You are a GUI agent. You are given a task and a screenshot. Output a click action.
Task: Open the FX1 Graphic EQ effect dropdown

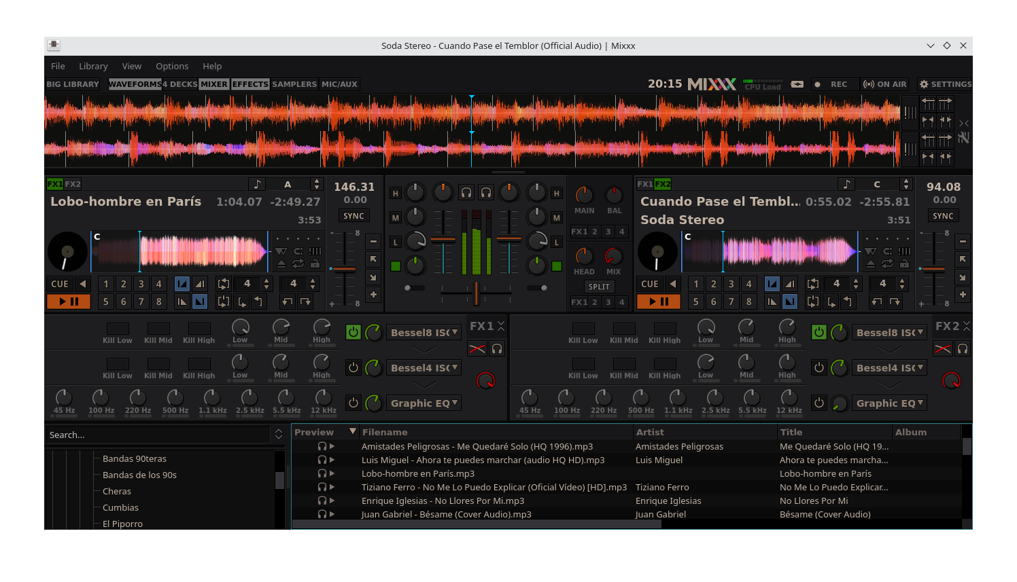point(424,403)
